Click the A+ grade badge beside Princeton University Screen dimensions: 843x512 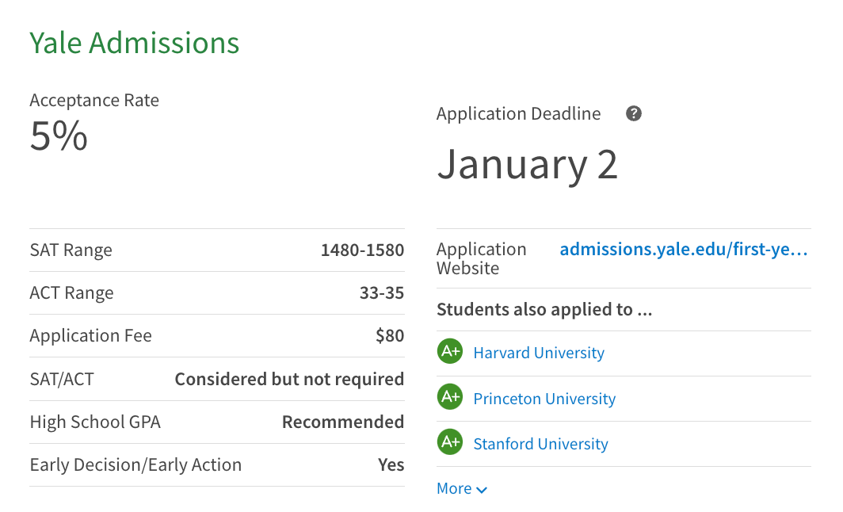click(x=449, y=398)
